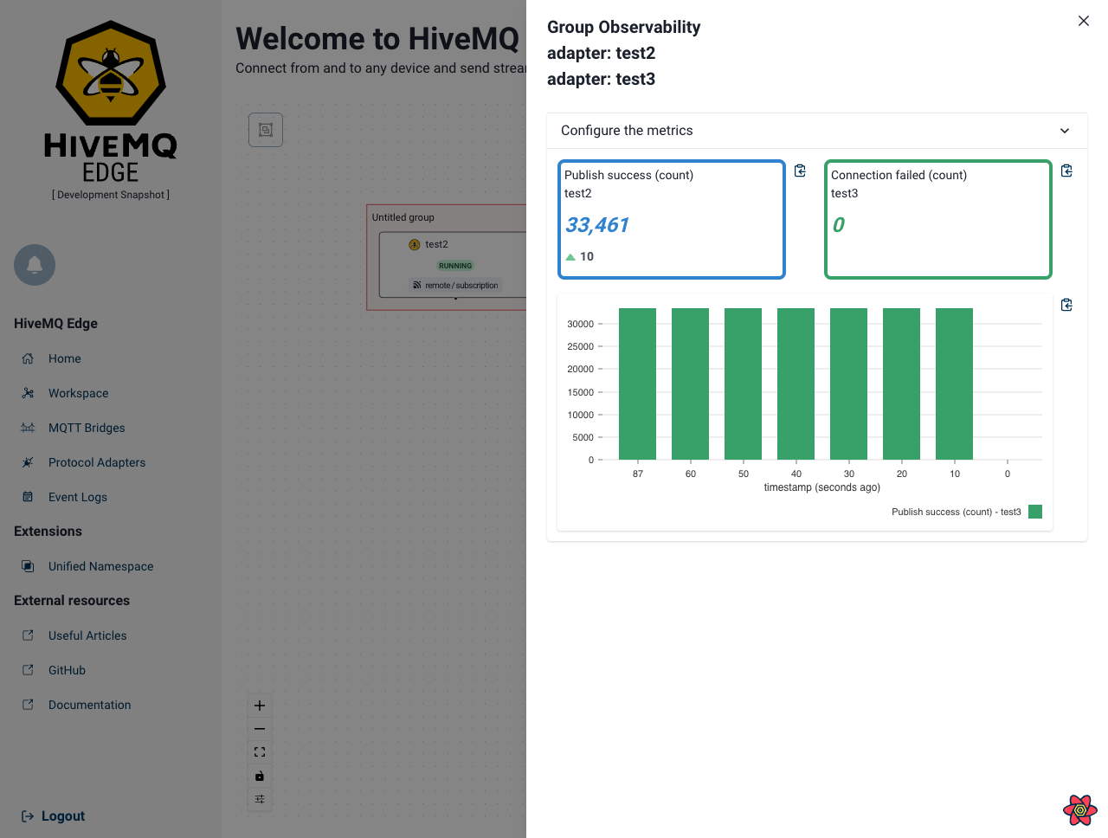Click the RUNNING status badge on test2
This screenshot has width=1108, height=838.
(x=455, y=266)
